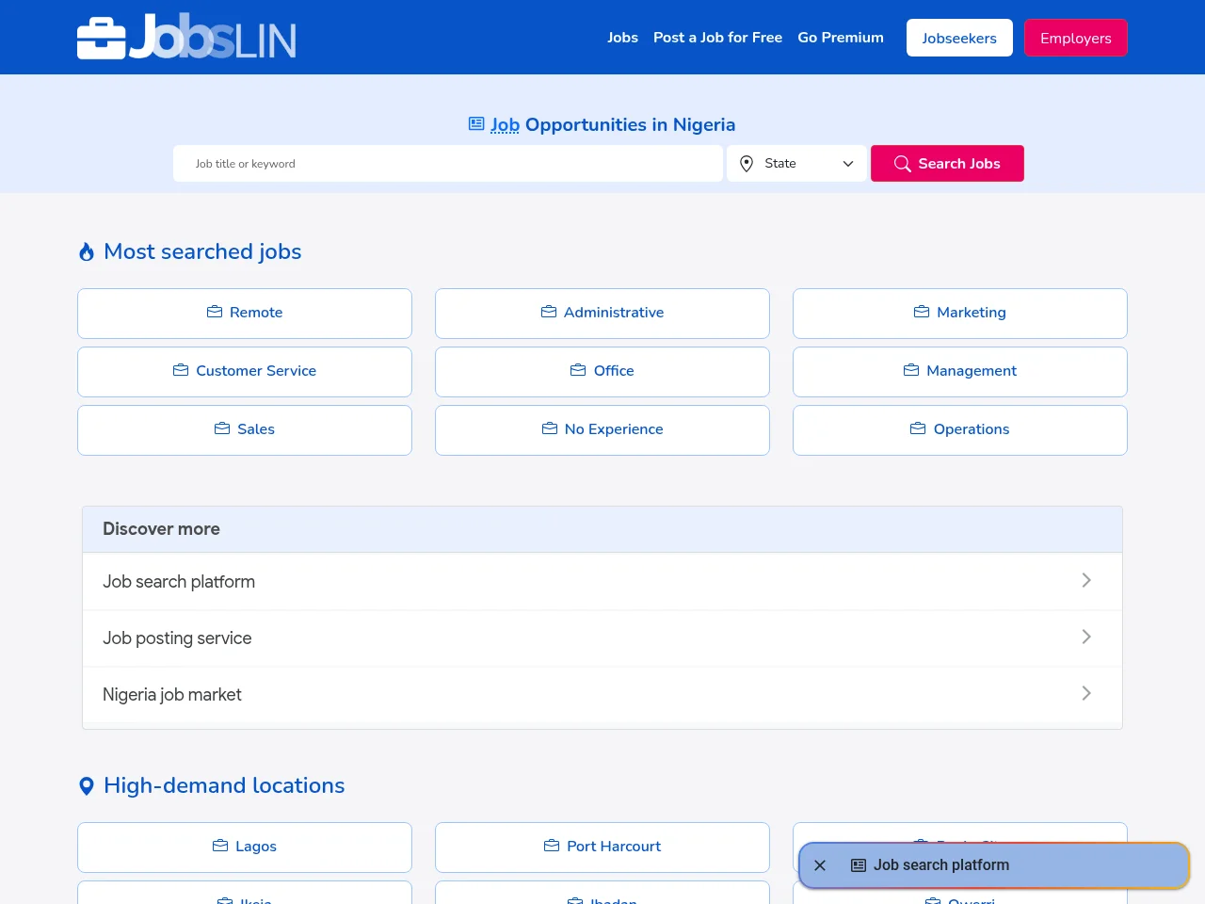Viewport: 1205px width, 904px height.
Task: Click the Discover more header
Action: click(x=602, y=529)
